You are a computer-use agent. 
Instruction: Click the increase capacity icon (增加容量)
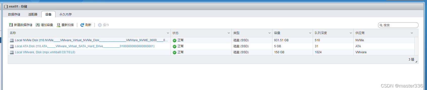tap(38, 25)
